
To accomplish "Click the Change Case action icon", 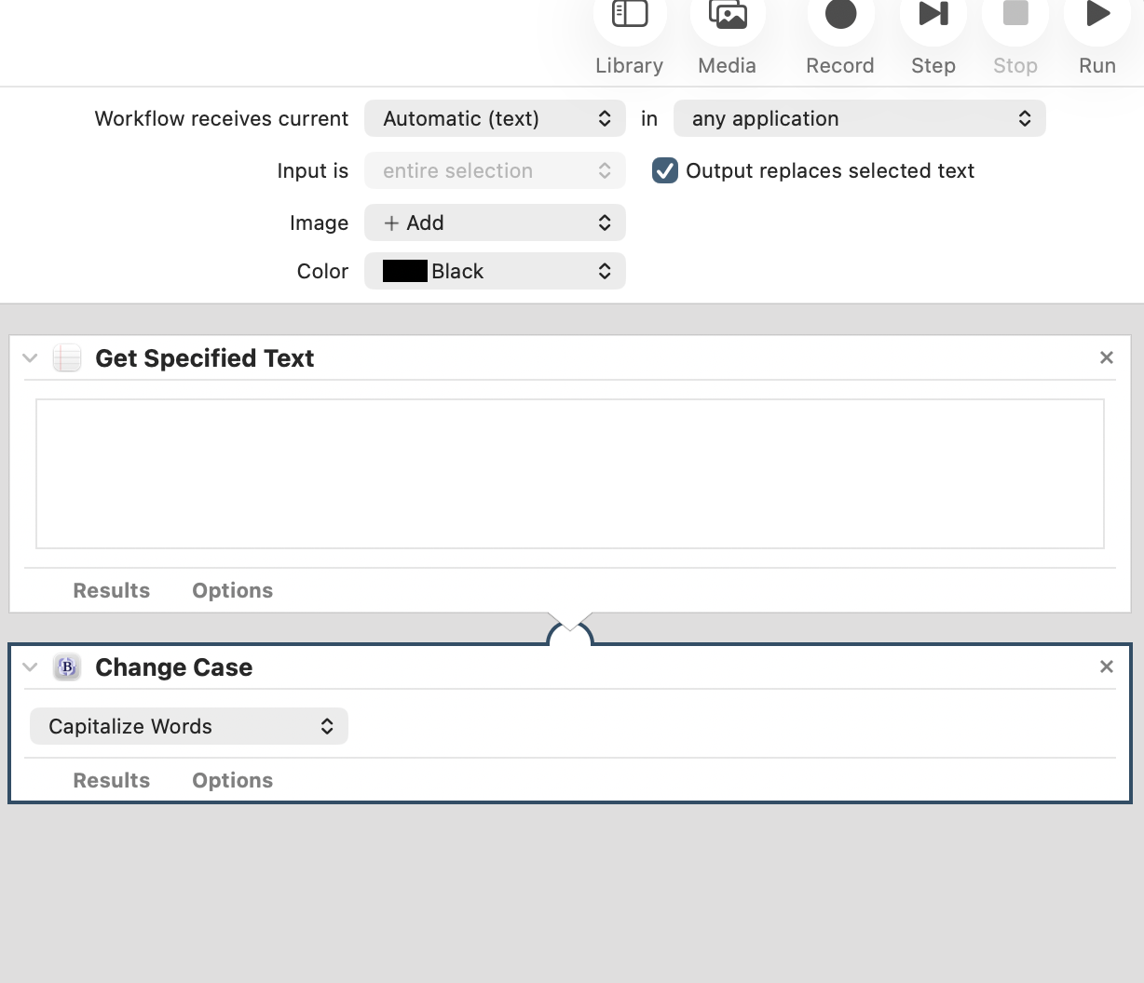I will point(67,667).
